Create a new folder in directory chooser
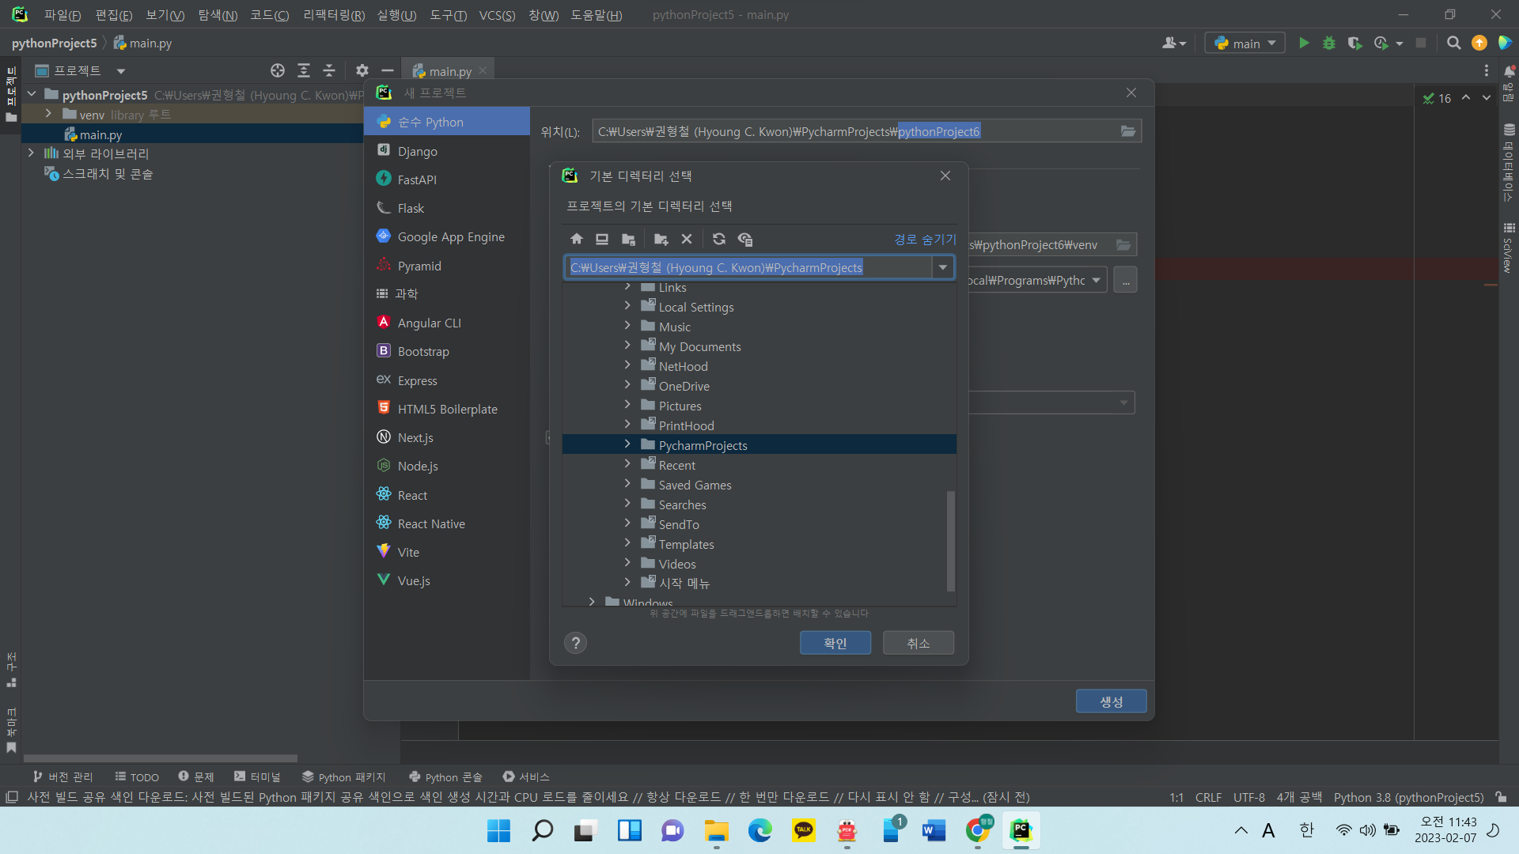This screenshot has height=854, width=1519. [x=661, y=239]
